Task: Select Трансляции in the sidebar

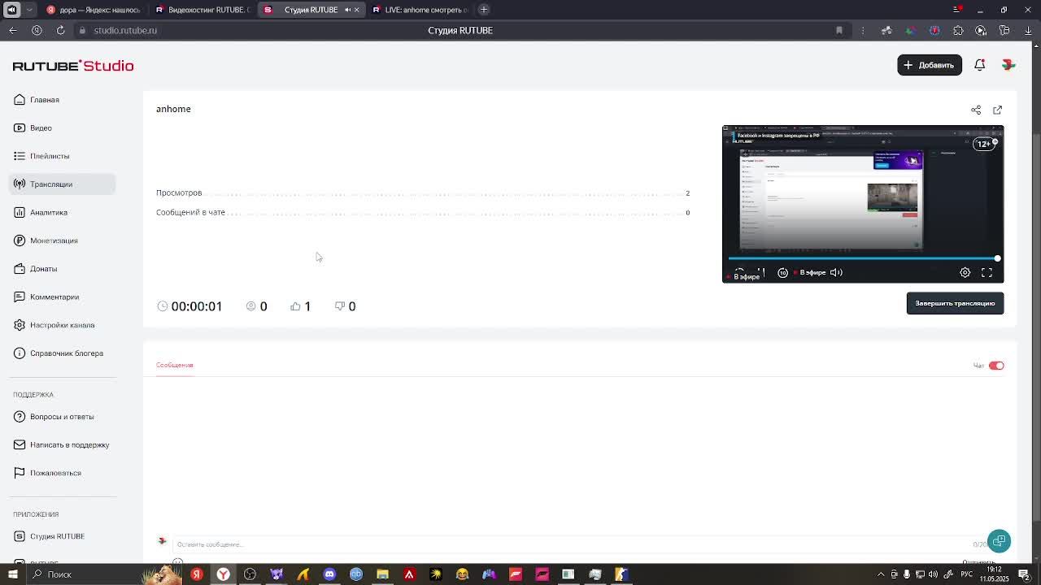Action: [63, 184]
